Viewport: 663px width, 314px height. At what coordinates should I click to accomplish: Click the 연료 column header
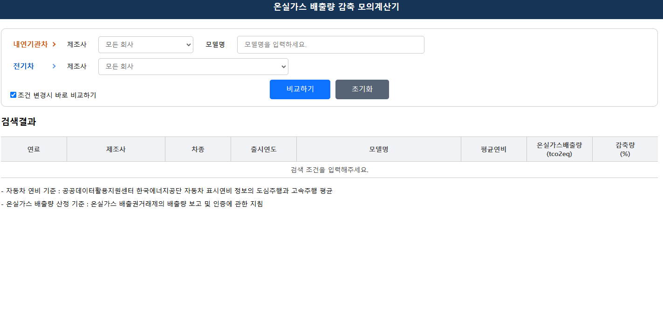(34, 149)
